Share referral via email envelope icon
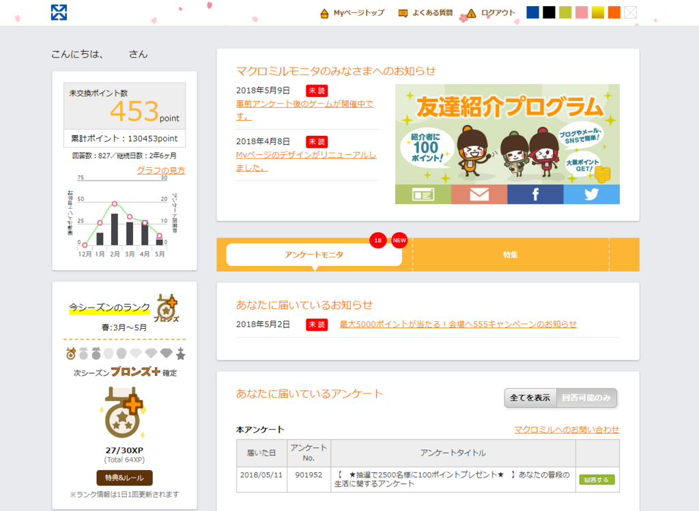This screenshot has height=511, width=699. point(479,194)
